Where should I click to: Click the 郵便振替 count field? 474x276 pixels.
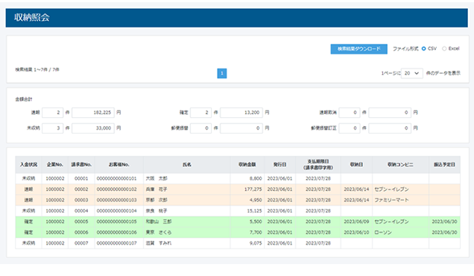point(200,128)
